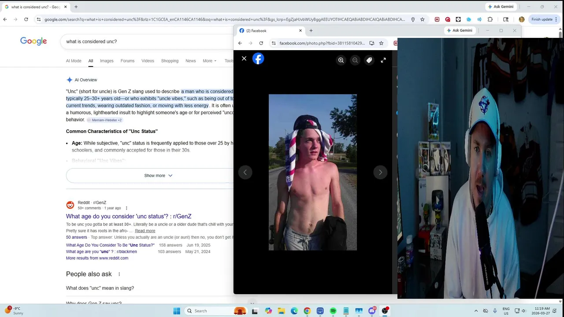Reload the Google search page
Screen dimensions: 564x317
(26, 19)
